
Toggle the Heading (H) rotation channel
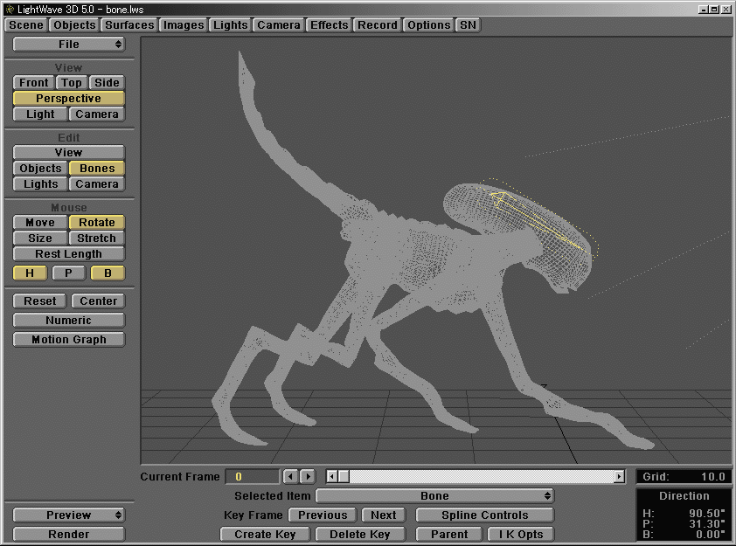tap(29, 273)
